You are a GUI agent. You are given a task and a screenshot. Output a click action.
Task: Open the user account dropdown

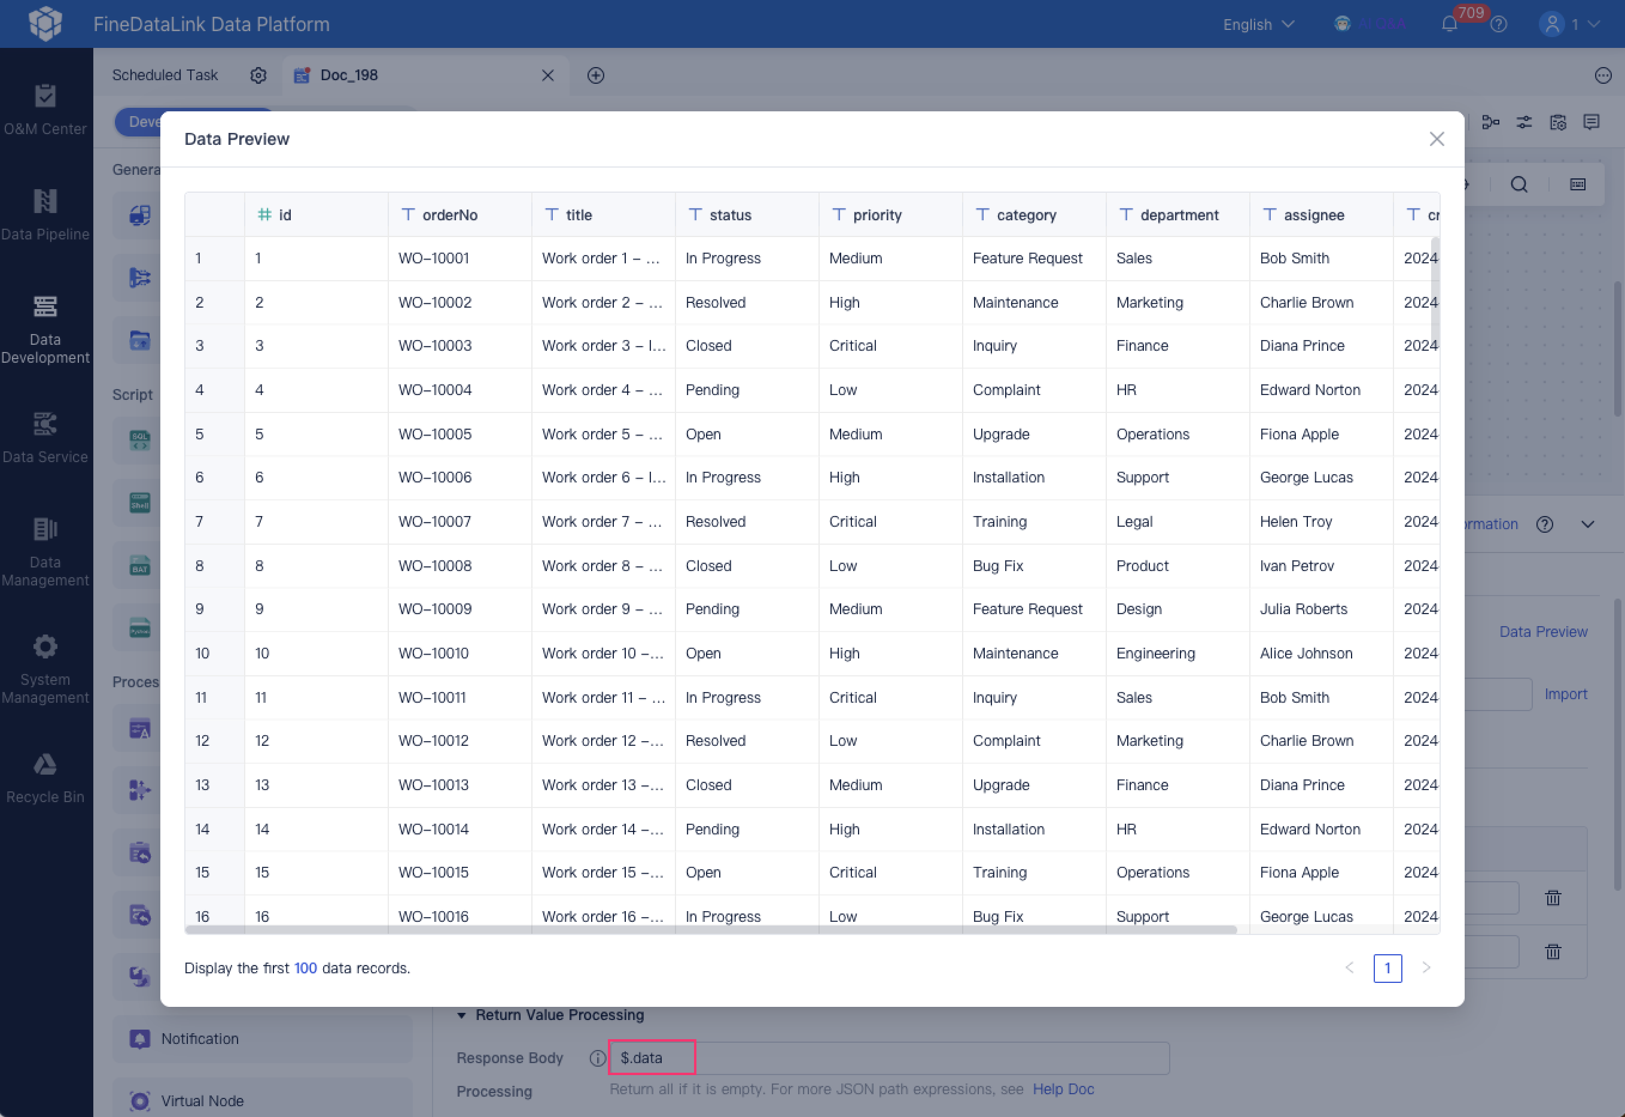1569,25
